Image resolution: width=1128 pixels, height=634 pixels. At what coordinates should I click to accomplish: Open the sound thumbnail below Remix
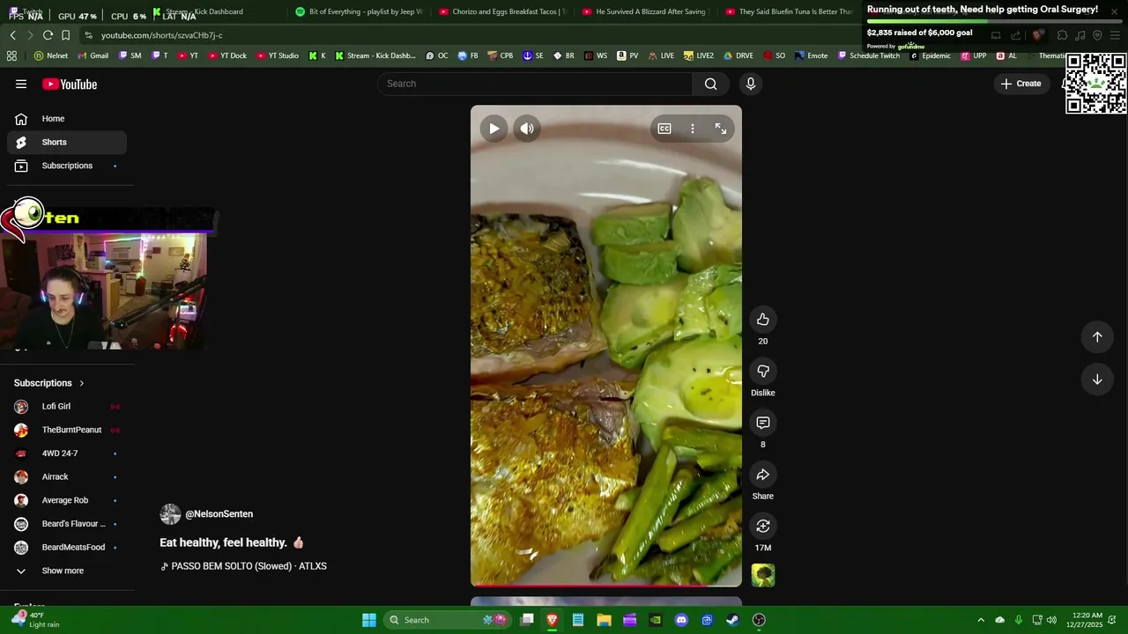point(763,576)
